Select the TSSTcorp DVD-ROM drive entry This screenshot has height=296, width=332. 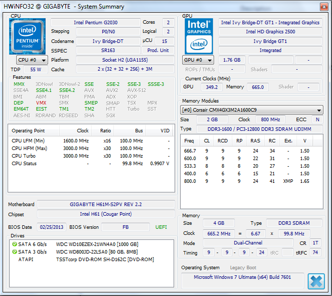pos(105,259)
